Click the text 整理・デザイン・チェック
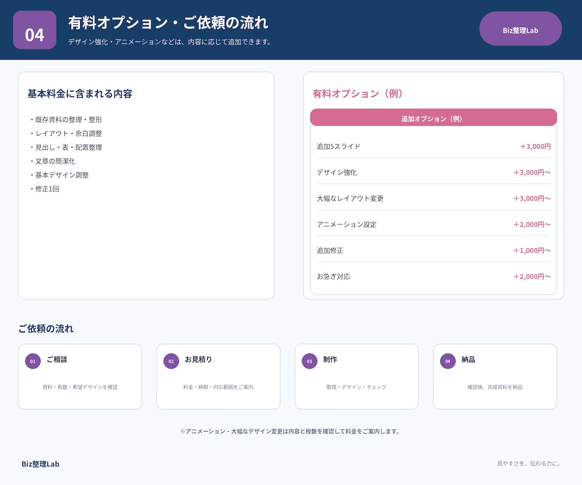Image resolution: width=582 pixels, height=485 pixels. (x=357, y=387)
